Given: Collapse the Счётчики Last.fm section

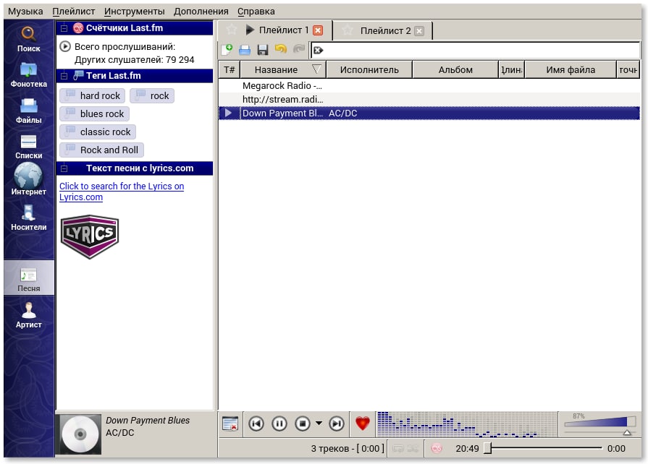Looking at the screenshot, I should tap(64, 28).
